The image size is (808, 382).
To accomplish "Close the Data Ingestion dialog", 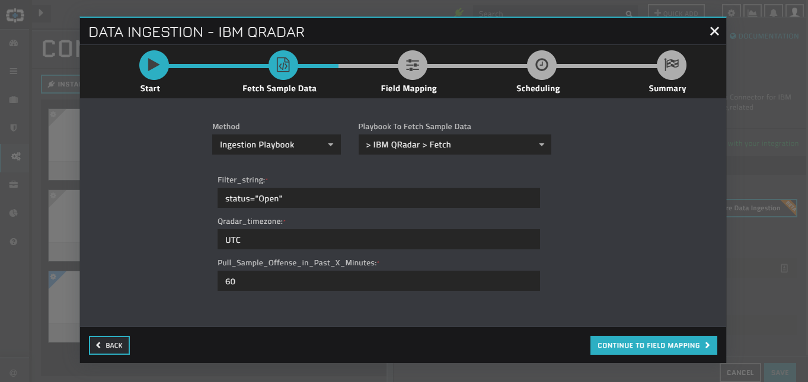I will (x=714, y=31).
